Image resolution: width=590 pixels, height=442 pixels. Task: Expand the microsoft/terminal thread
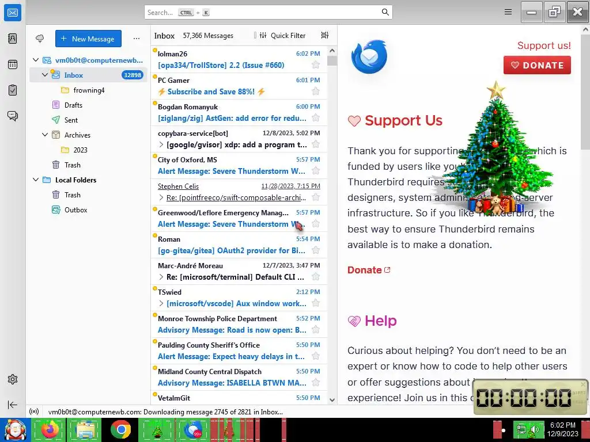161,277
